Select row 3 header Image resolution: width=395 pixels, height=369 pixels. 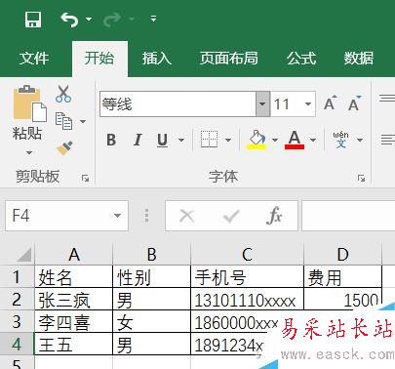coord(17,321)
